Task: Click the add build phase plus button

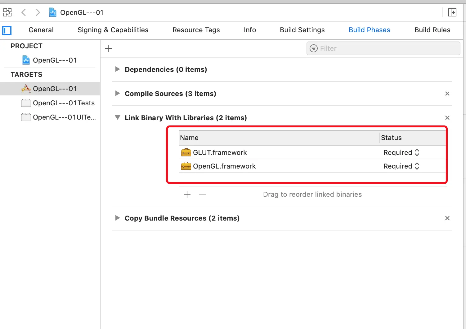Action: point(108,49)
